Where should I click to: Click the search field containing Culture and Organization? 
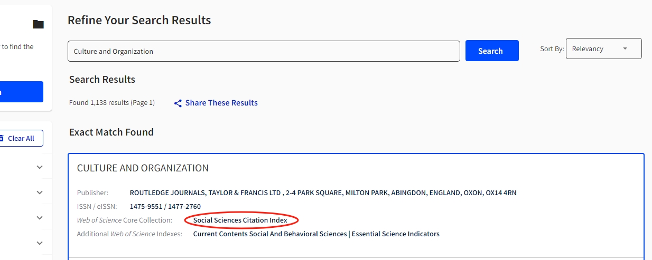(x=264, y=51)
